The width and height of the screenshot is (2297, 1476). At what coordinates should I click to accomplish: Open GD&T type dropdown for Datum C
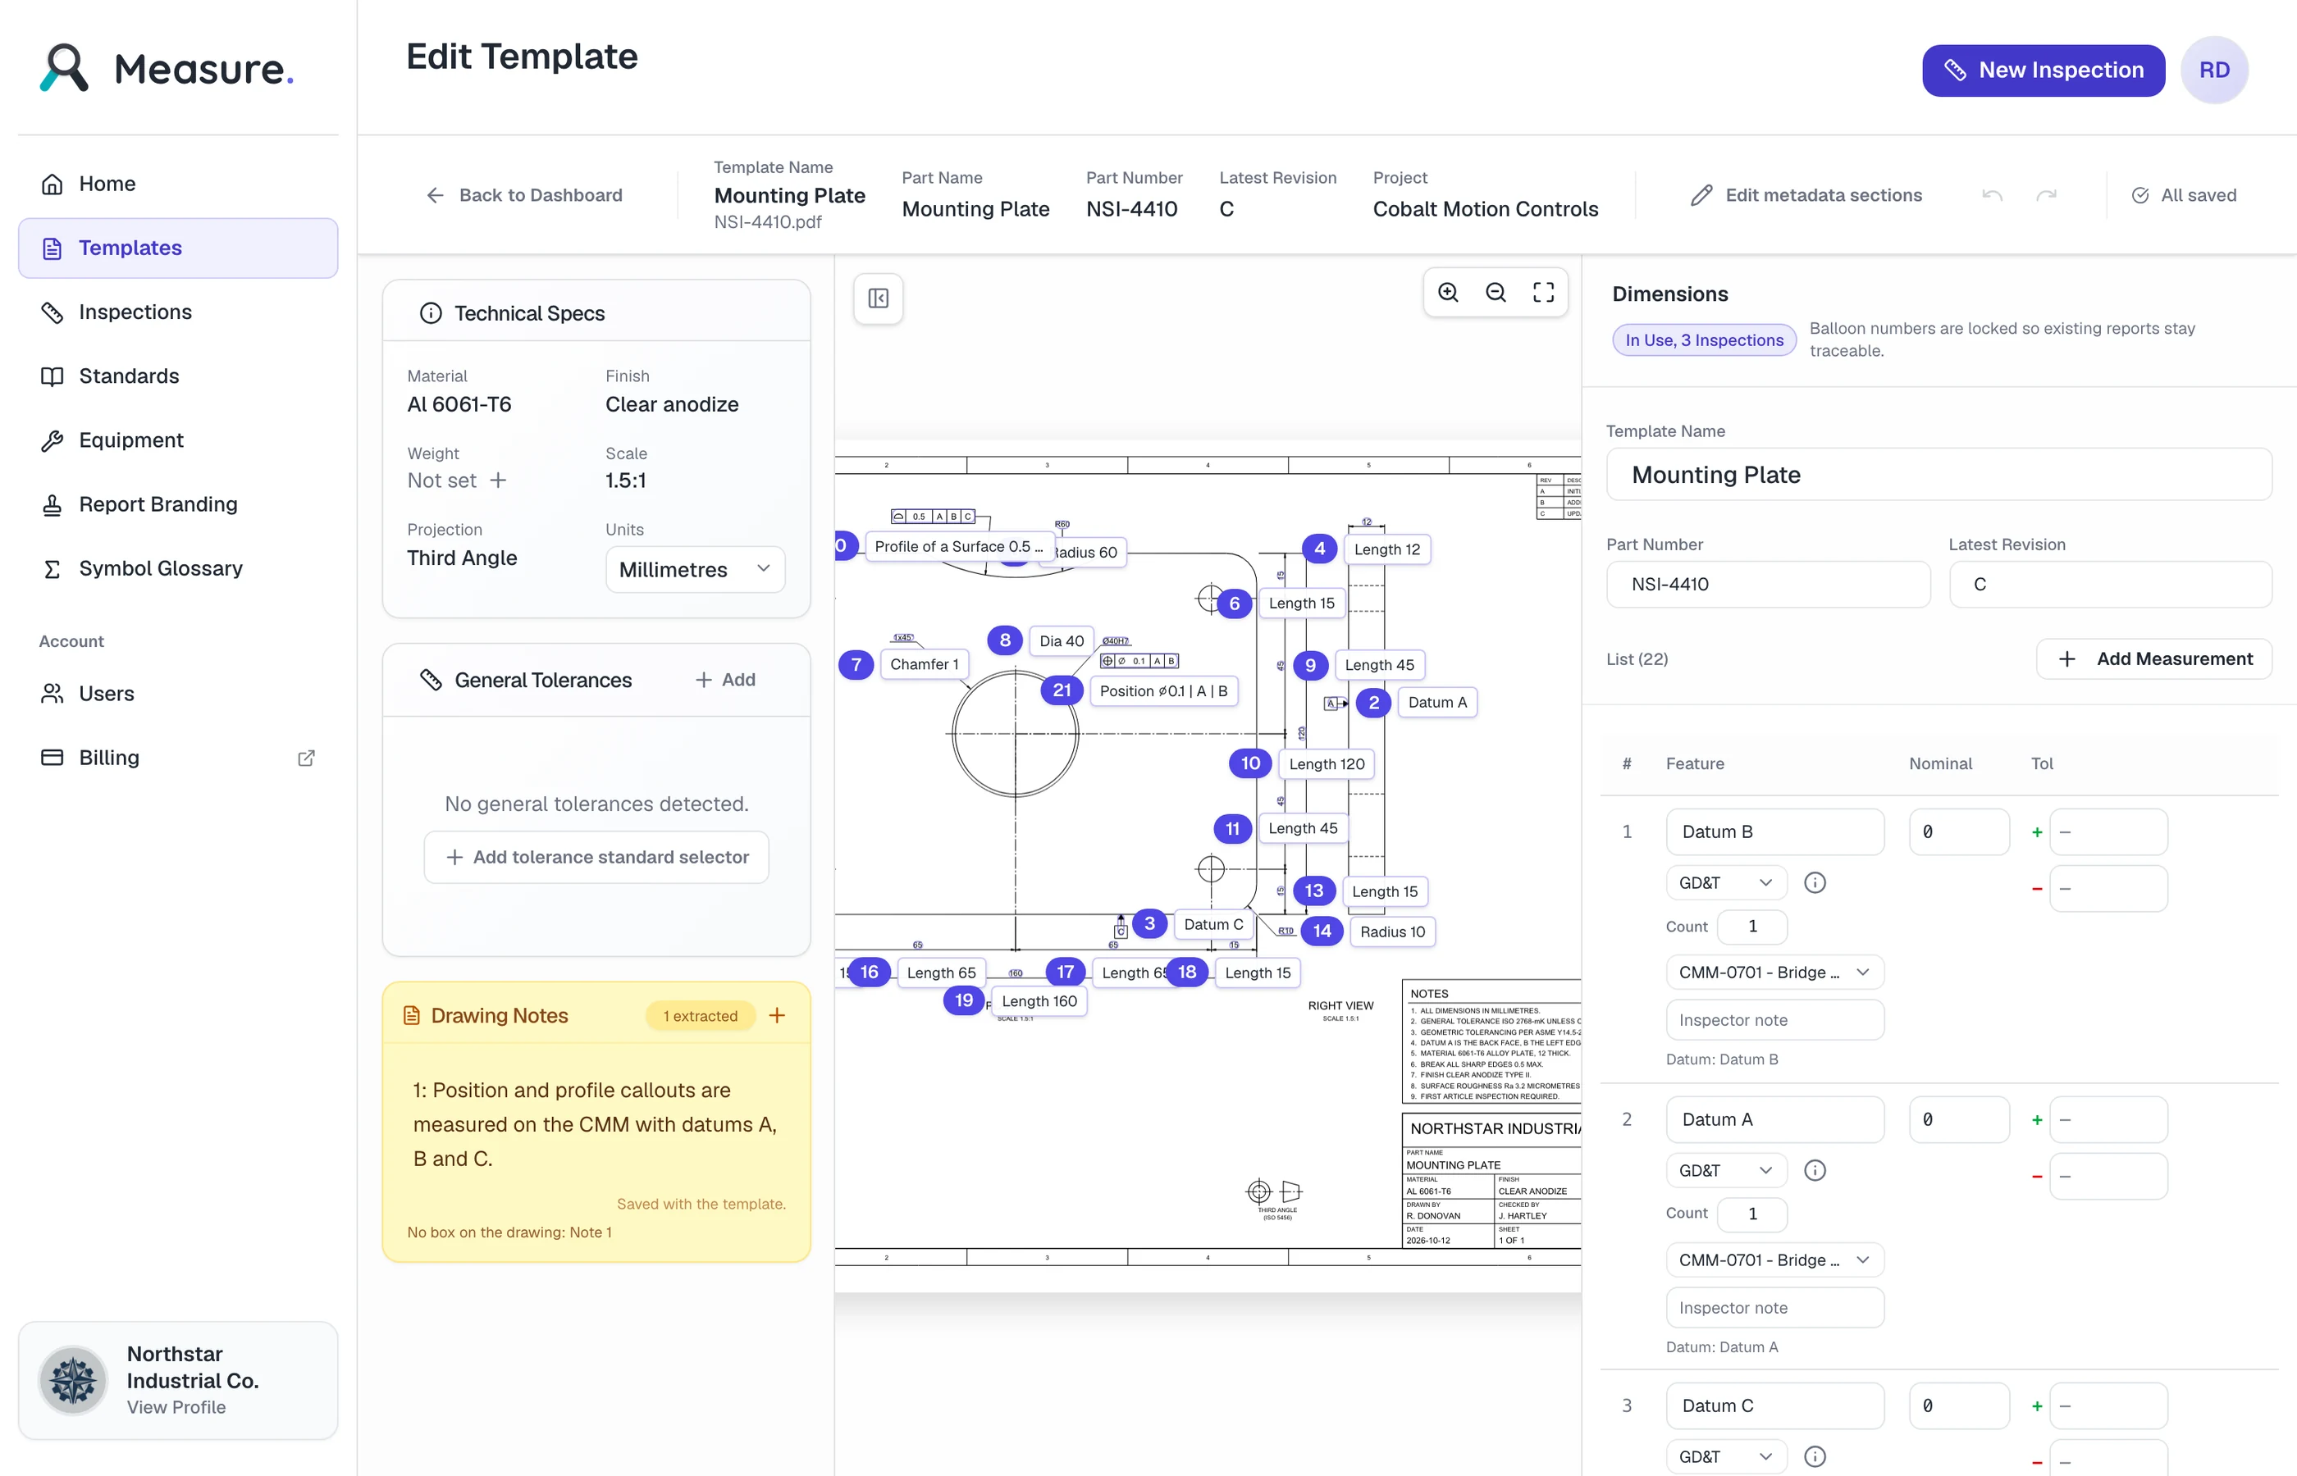point(1726,1457)
